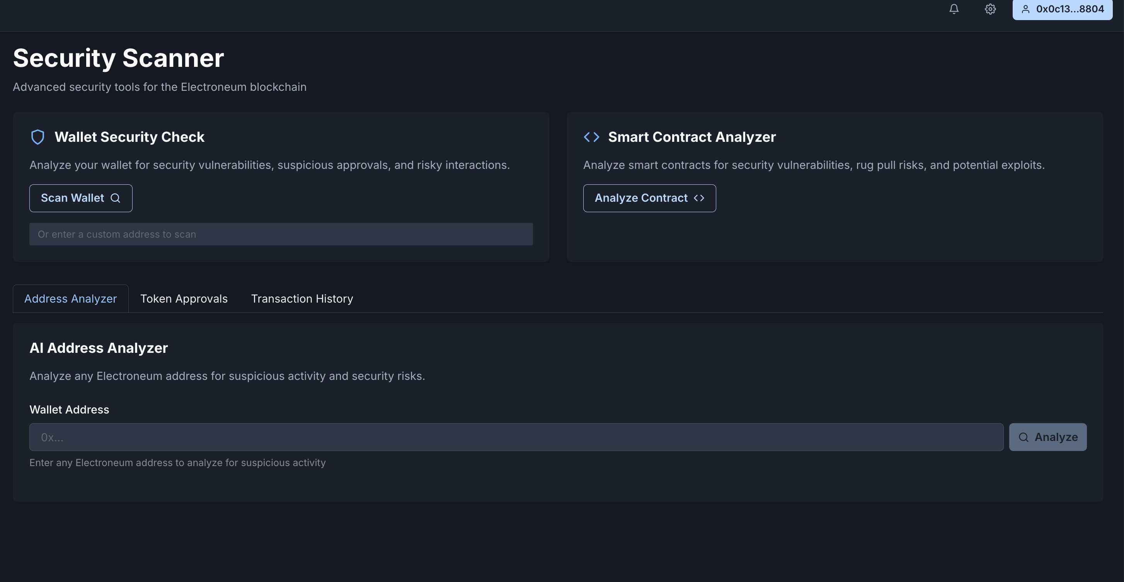This screenshot has width=1124, height=582.
Task: Focus the custom address to scan field
Action: (281, 234)
